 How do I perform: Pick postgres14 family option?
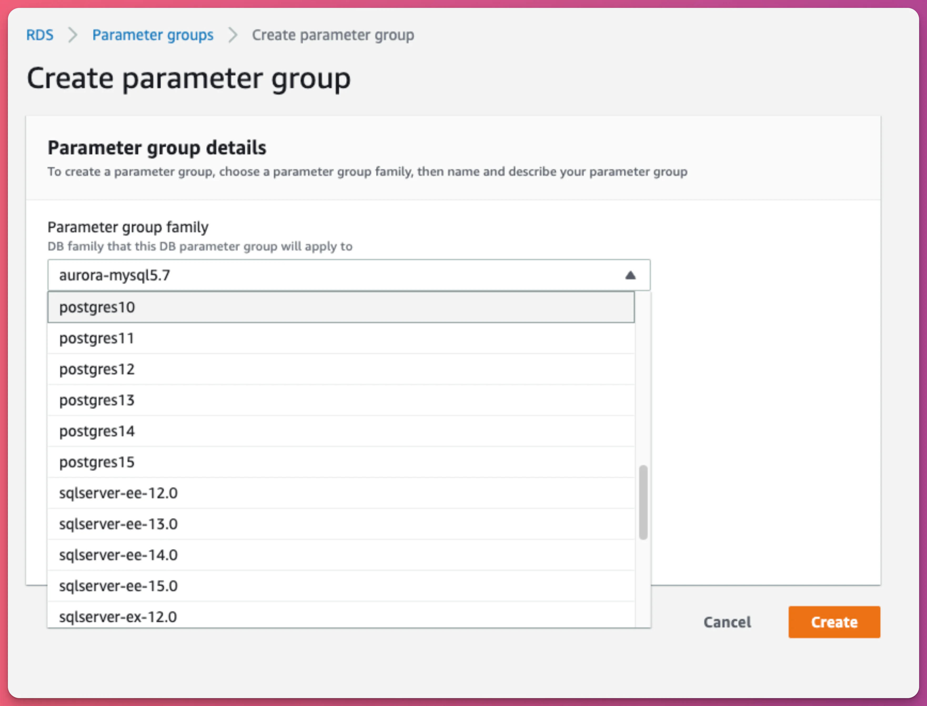coord(341,431)
